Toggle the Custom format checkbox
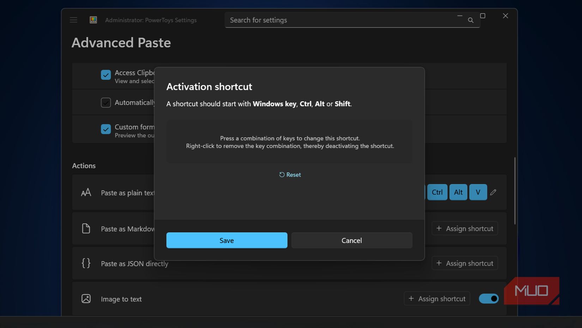The image size is (582, 328). (106, 129)
